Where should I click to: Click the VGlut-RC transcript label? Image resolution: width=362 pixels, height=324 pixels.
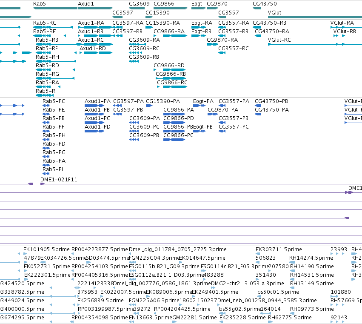pos(279,40)
